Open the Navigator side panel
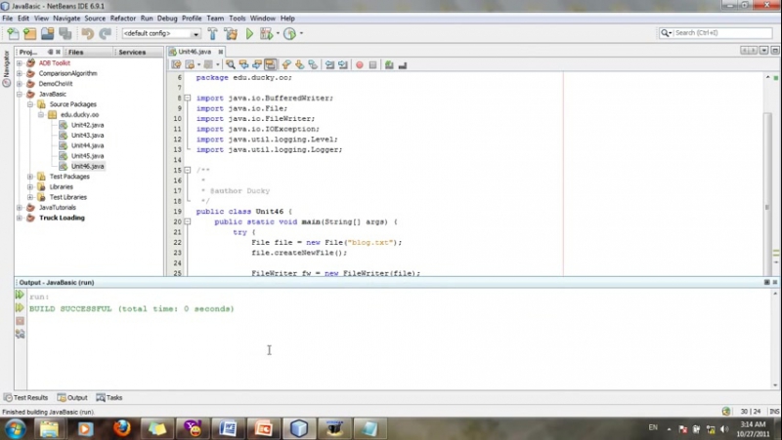The height and width of the screenshot is (440, 782). [x=7, y=68]
